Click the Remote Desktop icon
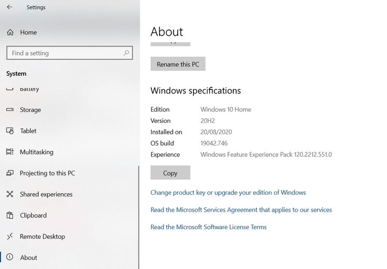 [10, 236]
